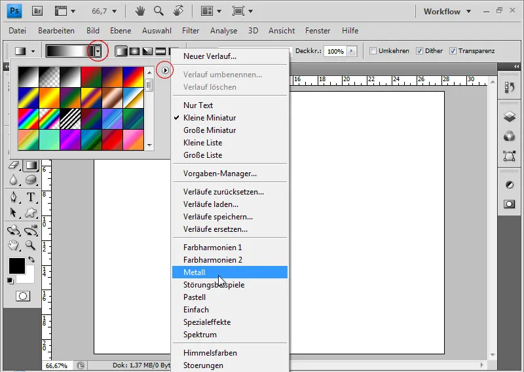Select the Hand tool in top application bar
The width and height of the screenshot is (524, 372).
[x=140, y=11]
